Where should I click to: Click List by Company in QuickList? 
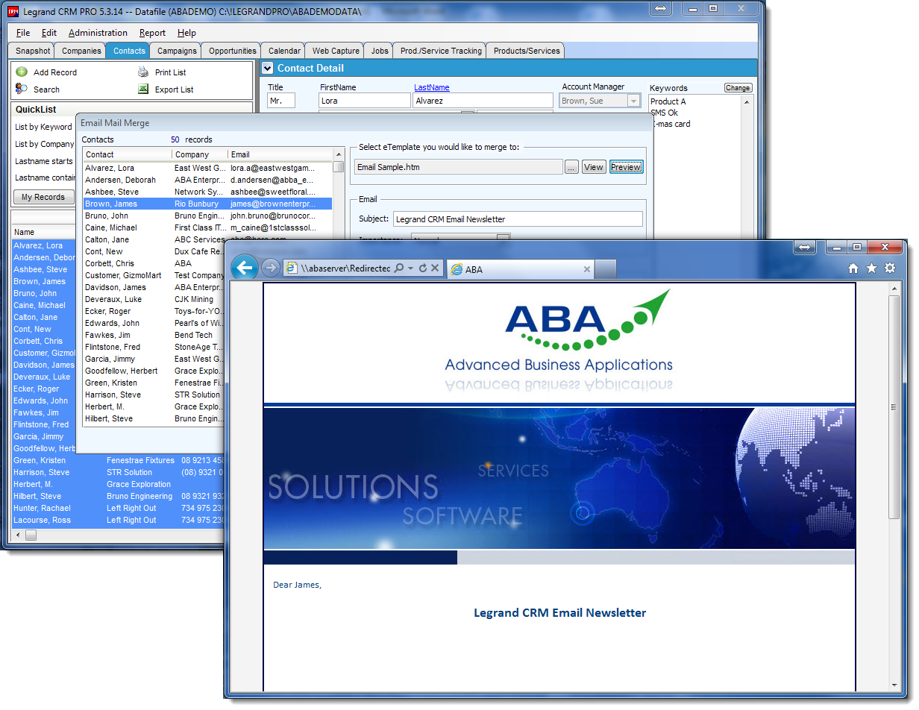click(x=45, y=144)
